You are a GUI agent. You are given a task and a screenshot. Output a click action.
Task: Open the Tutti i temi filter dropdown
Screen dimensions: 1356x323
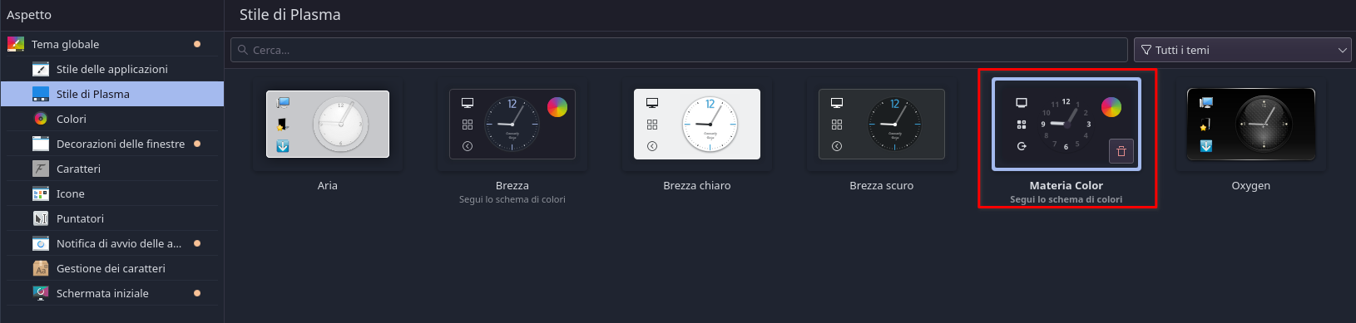[1243, 50]
